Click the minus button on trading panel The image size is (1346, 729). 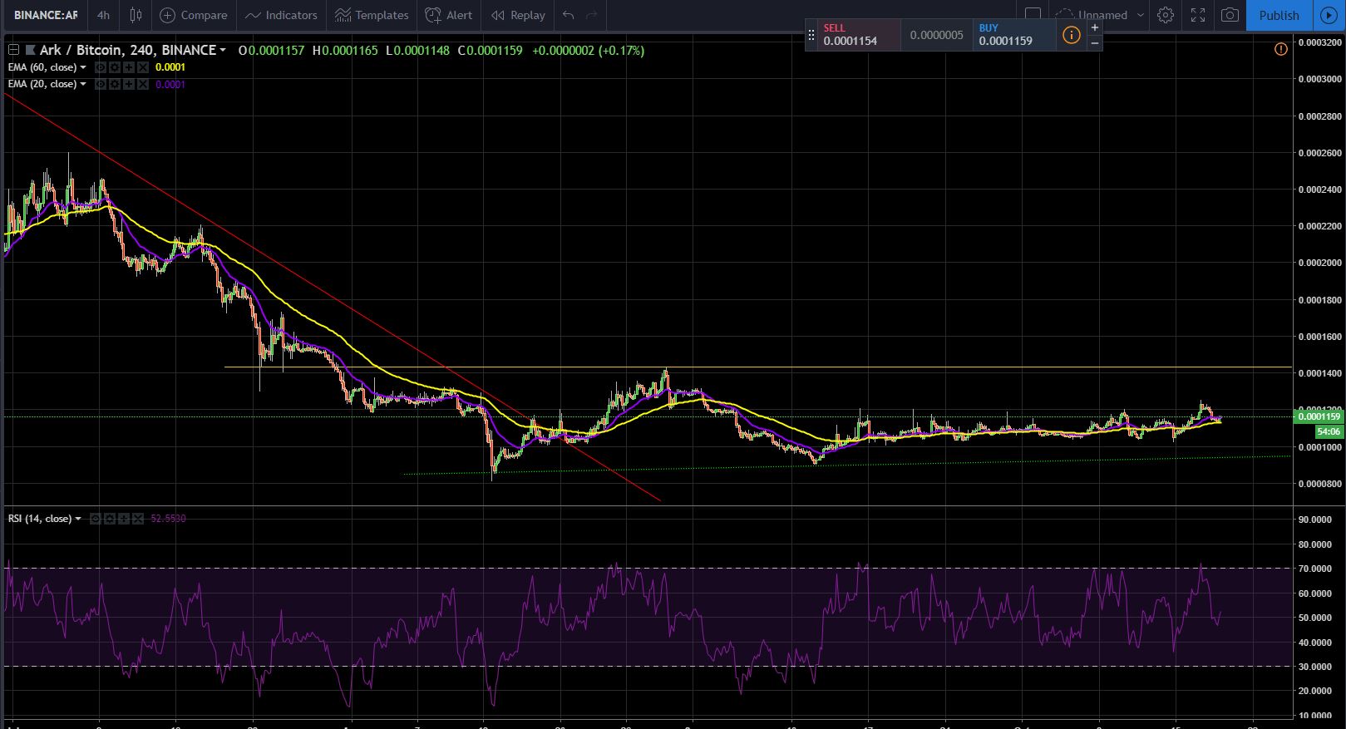[1095, 42]
